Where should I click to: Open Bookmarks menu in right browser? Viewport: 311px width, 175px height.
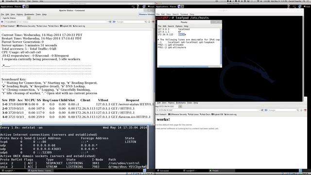click(181, 103)
